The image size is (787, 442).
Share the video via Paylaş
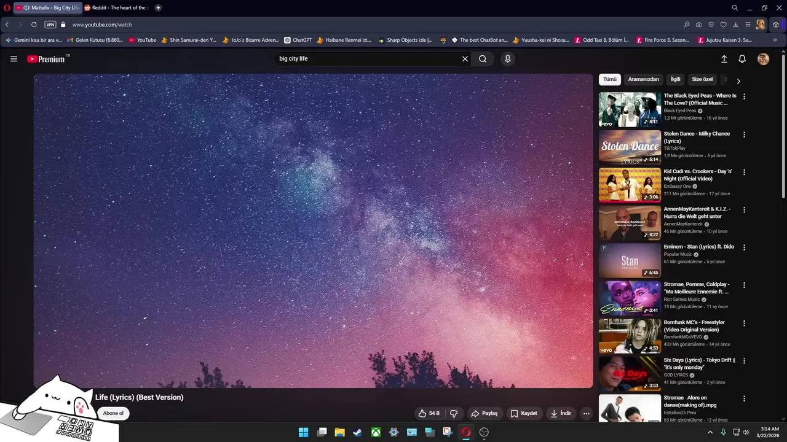484,413
